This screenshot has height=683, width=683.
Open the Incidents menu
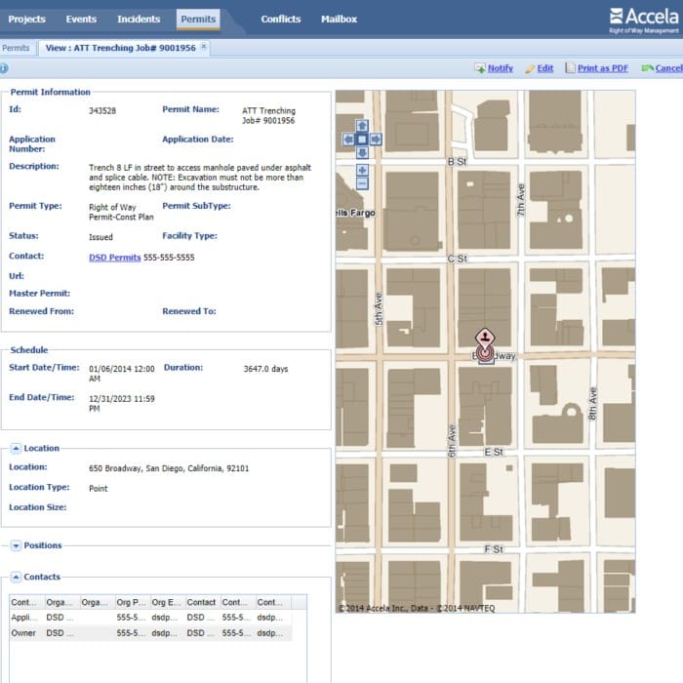139,19
